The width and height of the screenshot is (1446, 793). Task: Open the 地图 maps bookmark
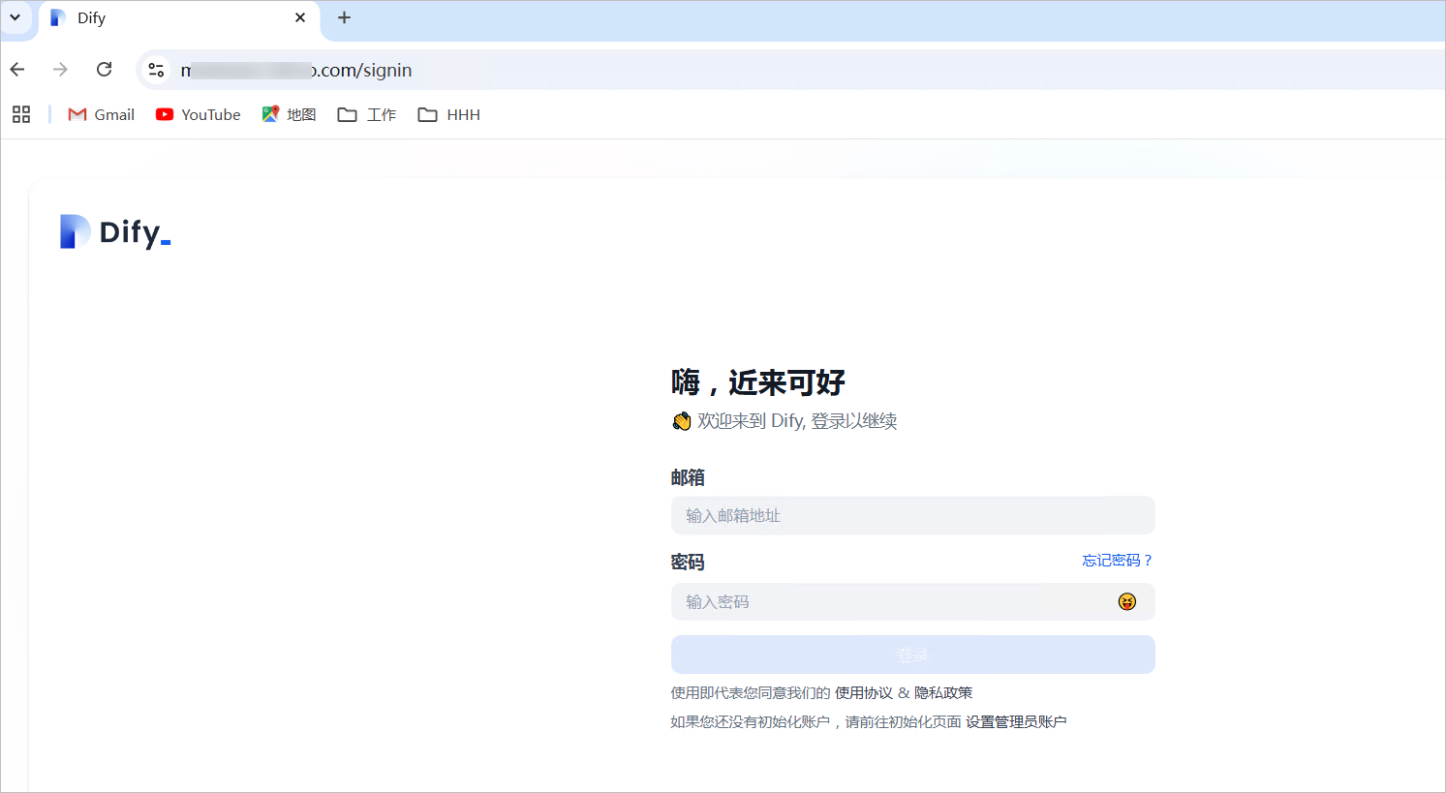click(x=290, y=114)
